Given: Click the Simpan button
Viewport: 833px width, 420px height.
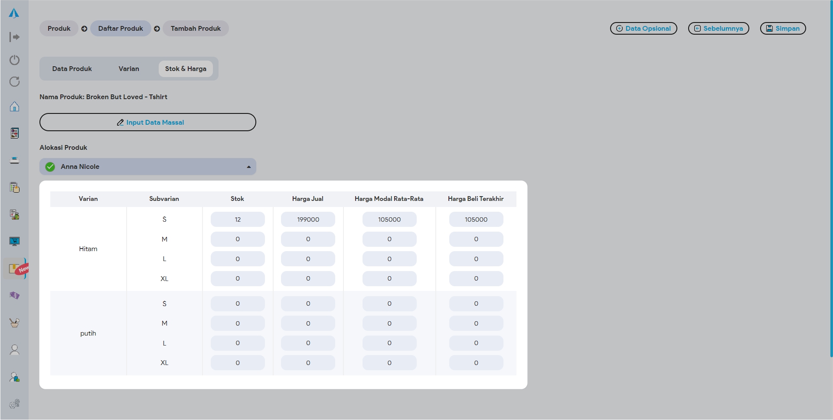Looking at the screenshot, I should [783, 29].
